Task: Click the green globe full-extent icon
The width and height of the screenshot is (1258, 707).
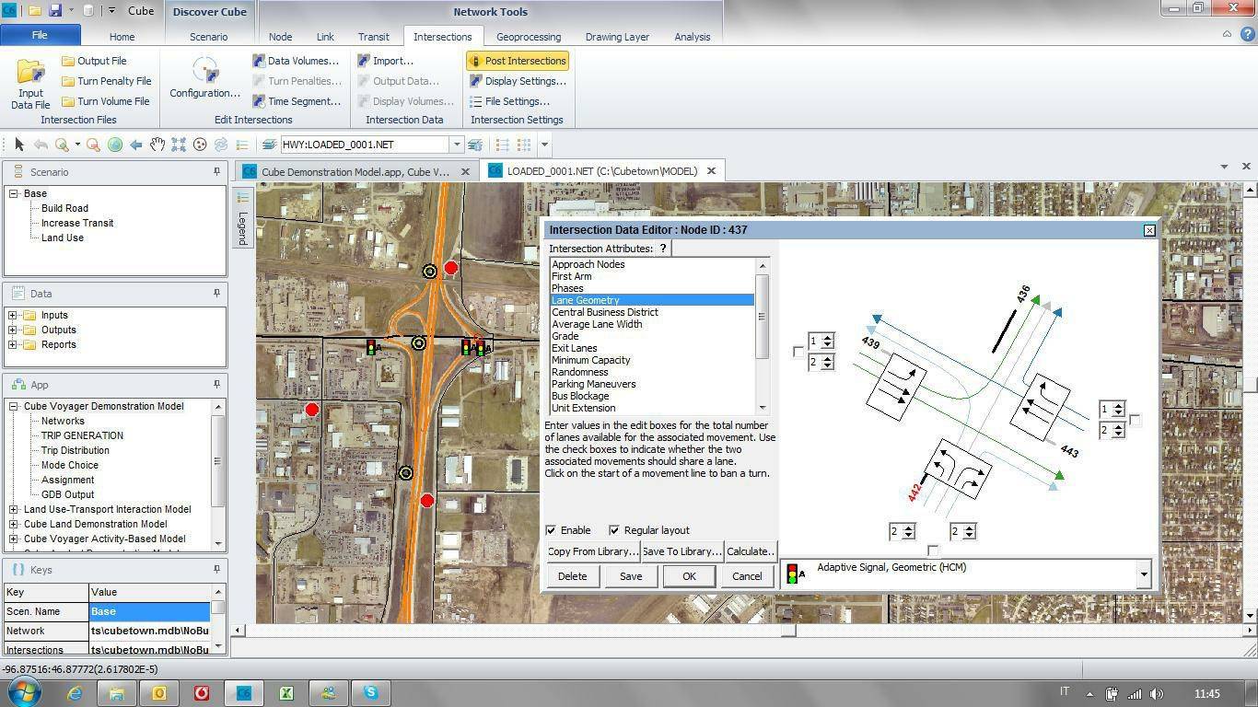Action: coord(115,145)
